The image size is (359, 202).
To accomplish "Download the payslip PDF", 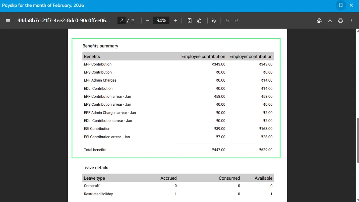I will click(330, 20).
